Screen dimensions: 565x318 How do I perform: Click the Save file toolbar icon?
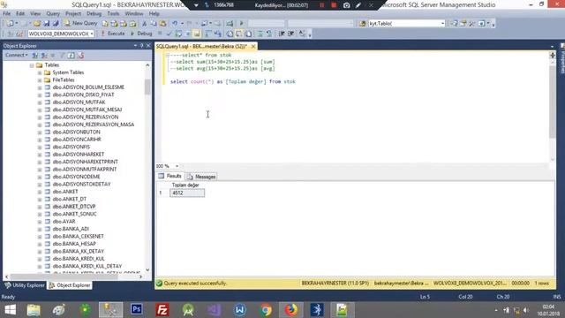(47, 24)
